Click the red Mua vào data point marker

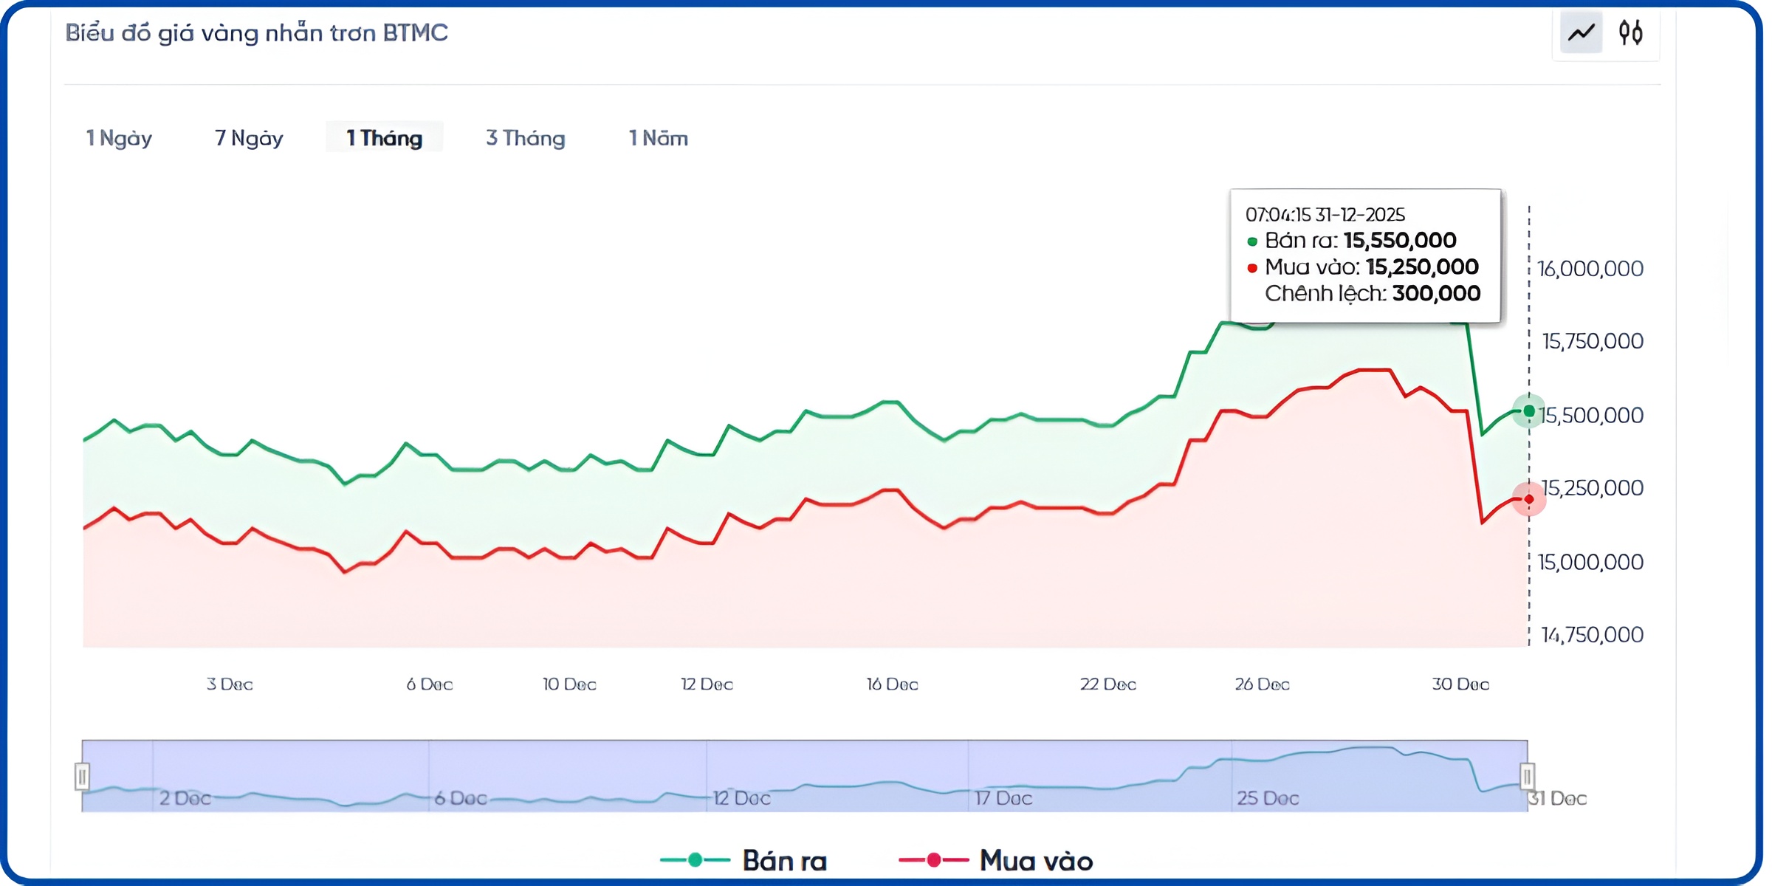[1528, 499]
